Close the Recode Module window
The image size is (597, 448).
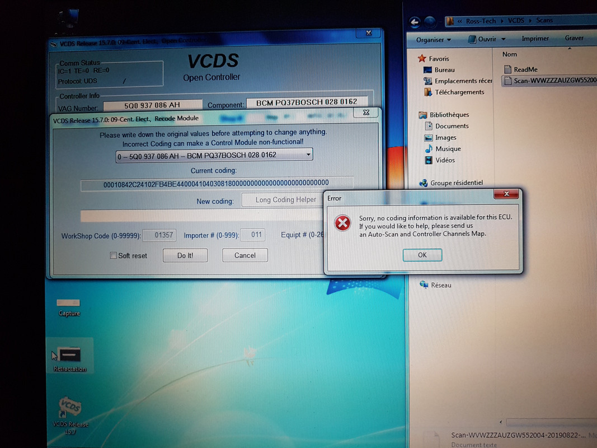pos(366,113)
